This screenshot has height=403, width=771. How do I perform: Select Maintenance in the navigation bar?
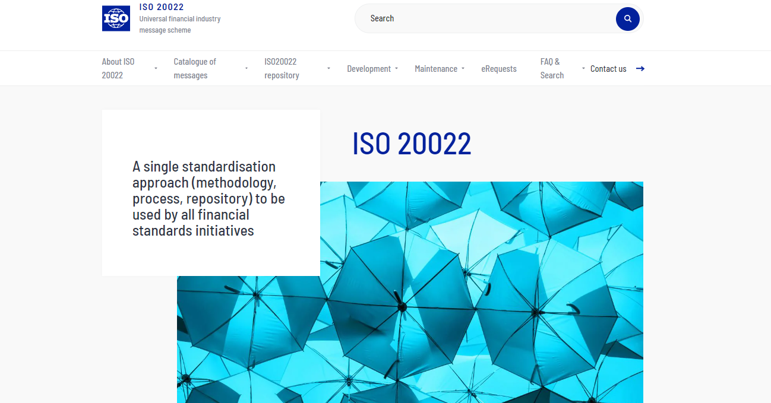pyautogui.click(x=436, y=68)
